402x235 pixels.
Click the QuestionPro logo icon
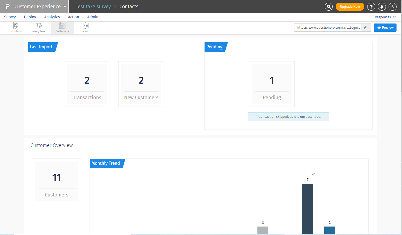click(8, 7)
